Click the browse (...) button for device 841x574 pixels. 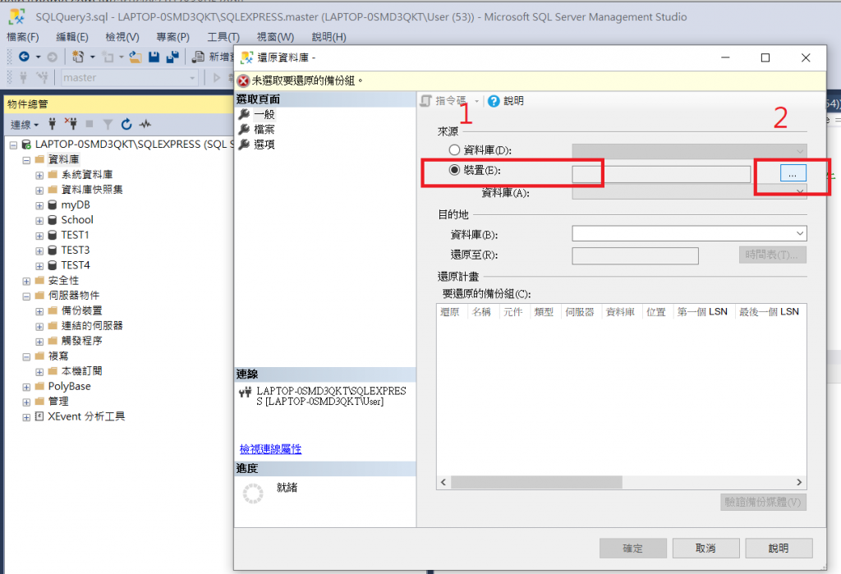click(793, 174)
